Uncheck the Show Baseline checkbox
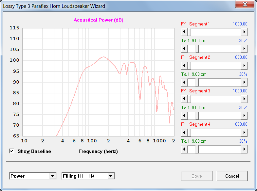The image size is (257, 191). tap(12, 151)
